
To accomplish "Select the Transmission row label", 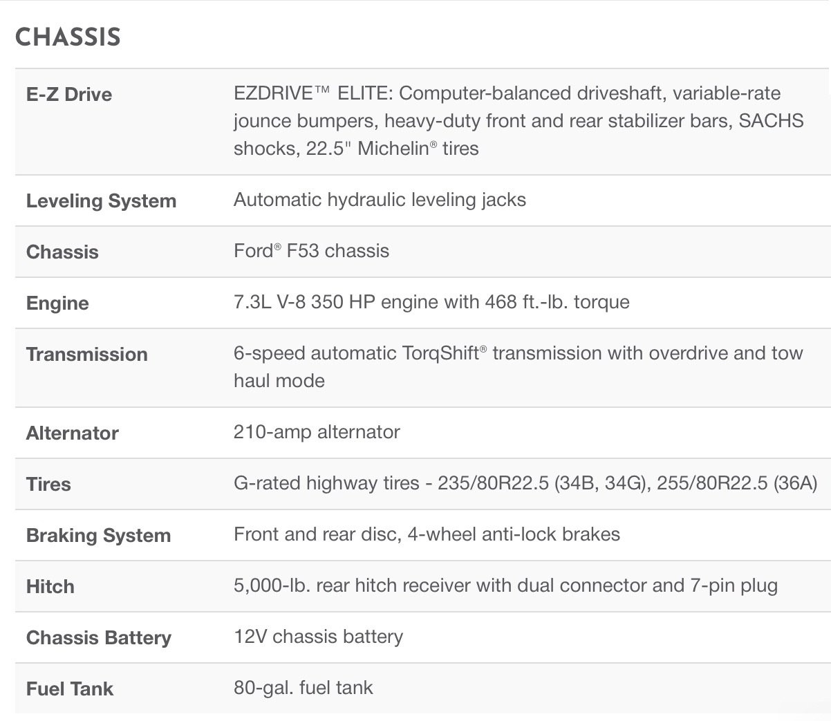I will coord(86,355).
